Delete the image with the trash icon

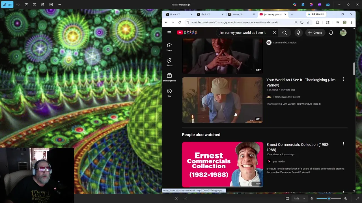pos(26,5)
